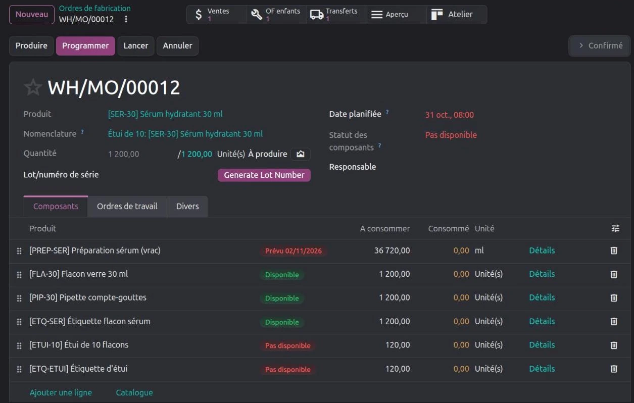Screen dimensions: 634x403
Task: Open the Divers tab
Action: (187, 207)
